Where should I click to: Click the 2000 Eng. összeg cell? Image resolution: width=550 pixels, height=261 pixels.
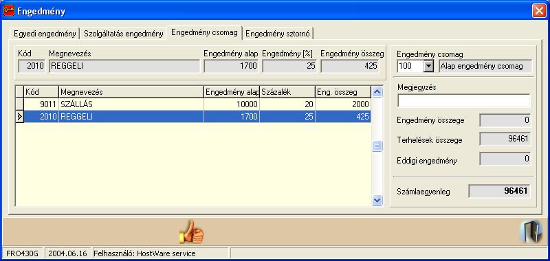coord(342,104)
